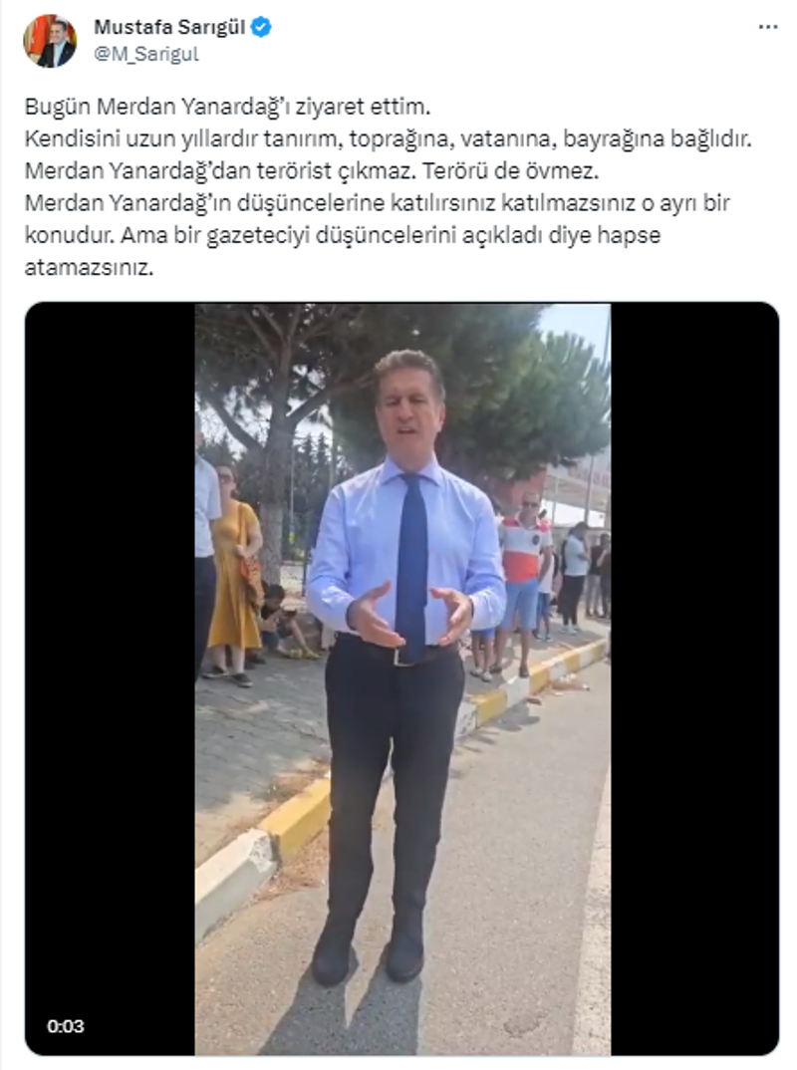
Task: Click the tweet line starting with 'Bugün Merdan Yanardağ'ı'
Action: tap(228, 108)
